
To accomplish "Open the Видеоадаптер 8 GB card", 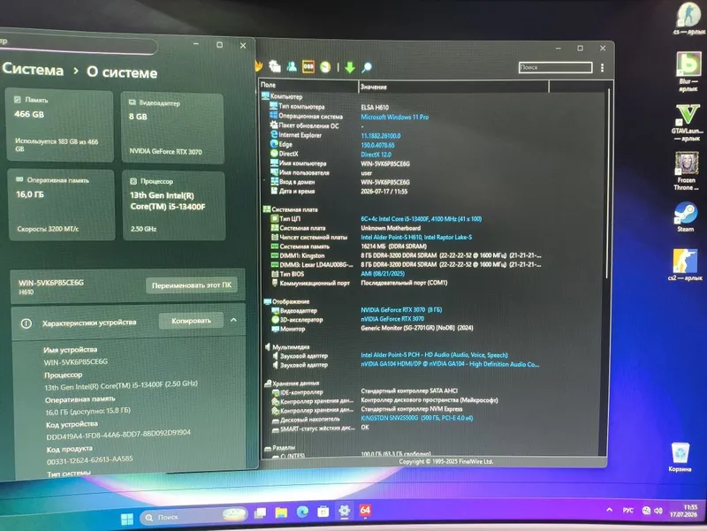I will 172,128.
